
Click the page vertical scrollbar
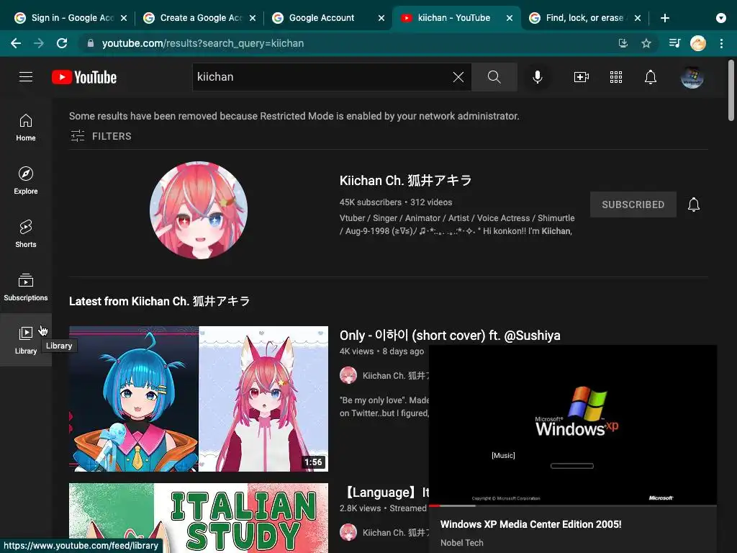click(x=731, y=89)
